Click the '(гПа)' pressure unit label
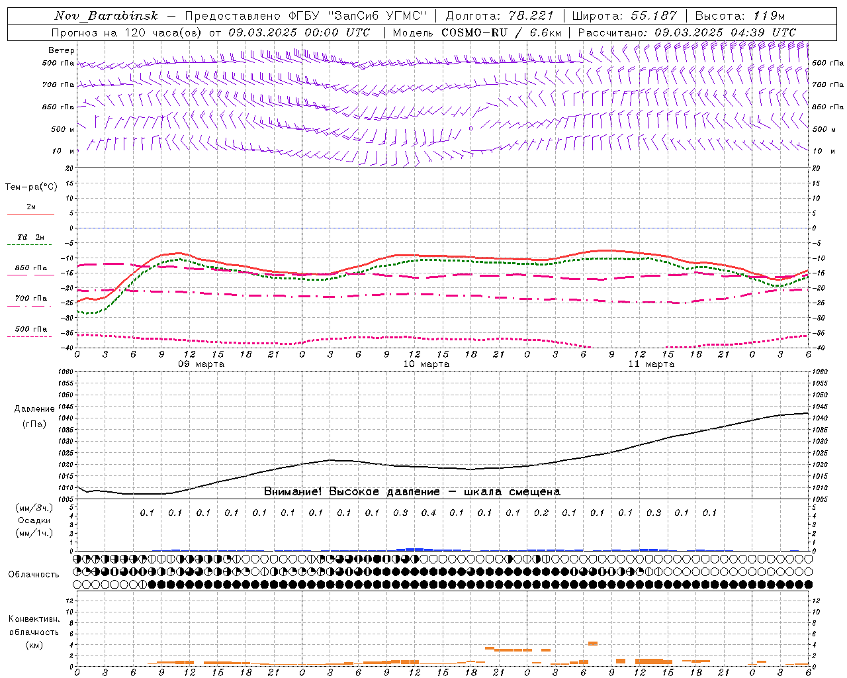847x678 pixels. point(34,424)
